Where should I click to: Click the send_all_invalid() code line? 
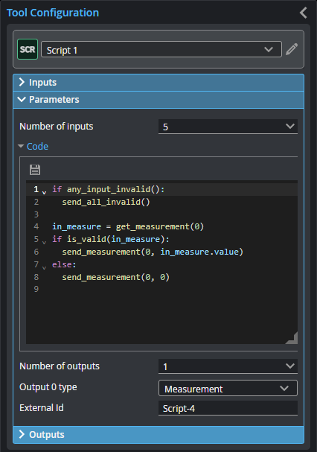pyautogui.click(x=106, y=202)
